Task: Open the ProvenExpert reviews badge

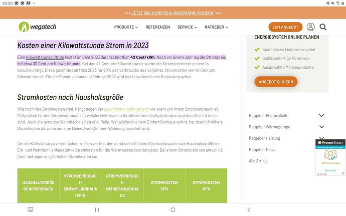Action: pos(330,157)
